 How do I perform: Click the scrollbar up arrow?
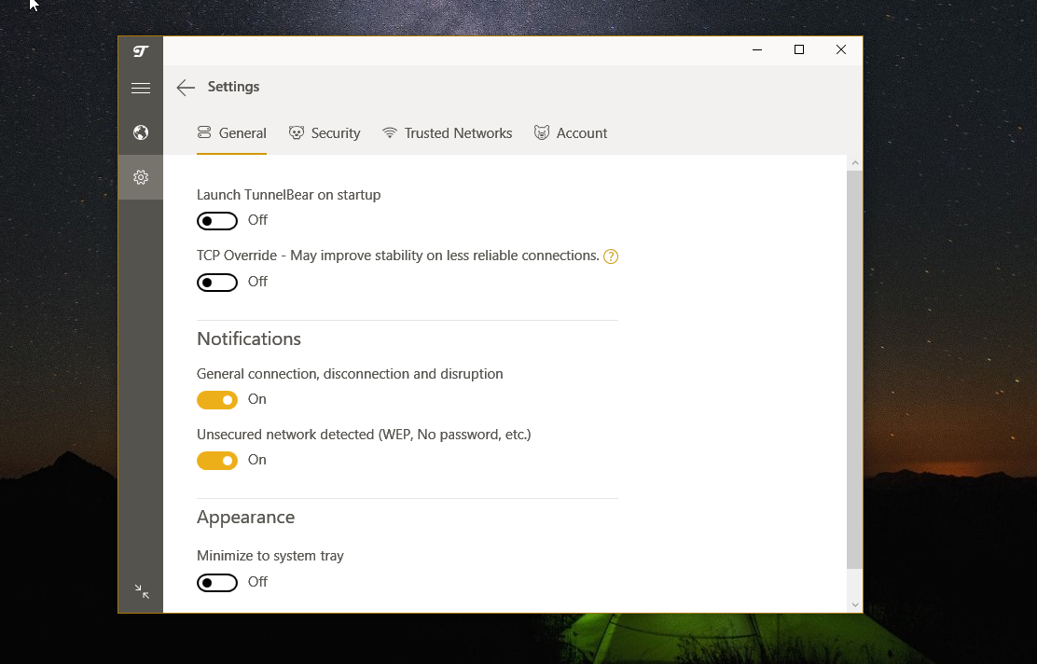point(854,162)
